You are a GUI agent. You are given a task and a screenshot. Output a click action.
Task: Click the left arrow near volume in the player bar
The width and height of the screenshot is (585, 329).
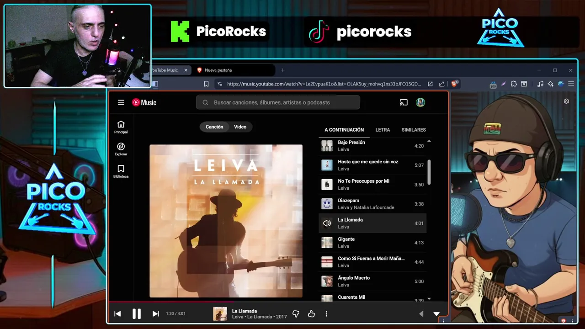[421, 314]
